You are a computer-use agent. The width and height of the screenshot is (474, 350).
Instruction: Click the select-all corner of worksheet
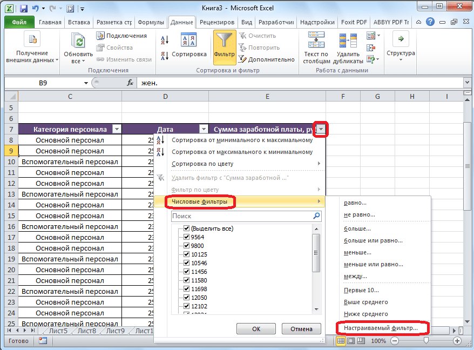(x=11, y=97)
